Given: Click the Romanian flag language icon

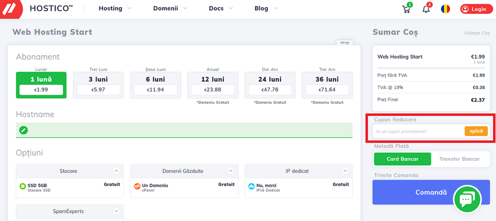Looking at the screenshot, I should pos(445,9).
